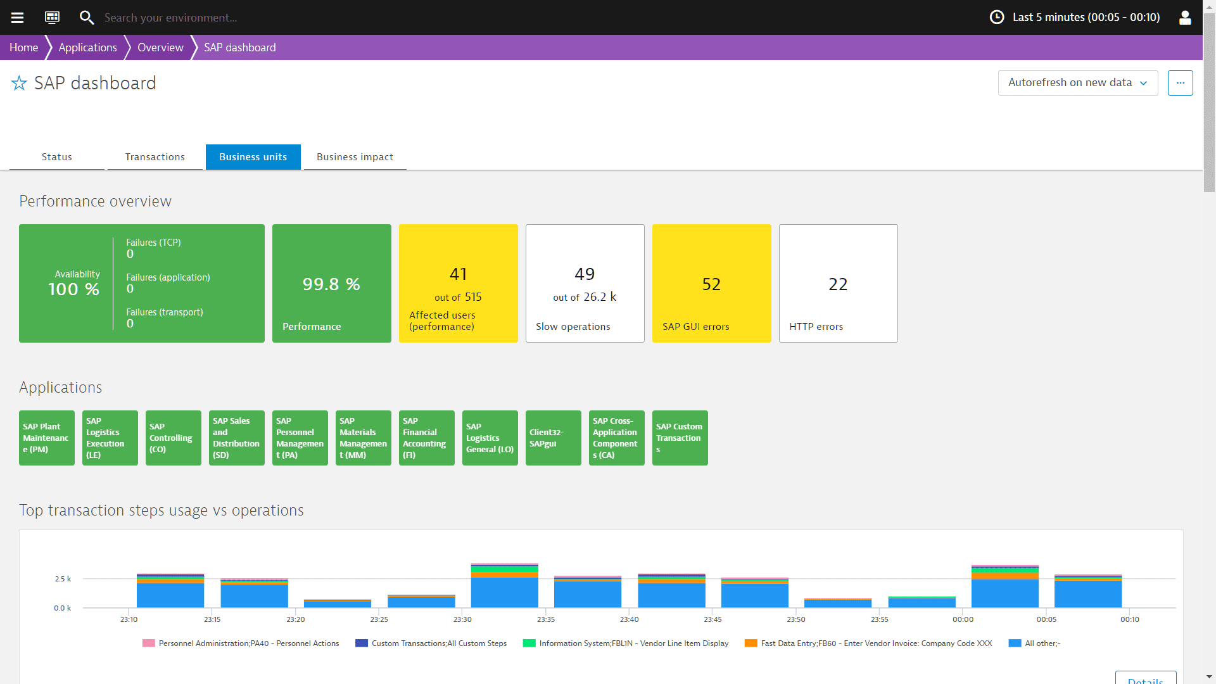Click the search magnifier icon
This screenshot has width=1216, height=684.
pos(87,17)
